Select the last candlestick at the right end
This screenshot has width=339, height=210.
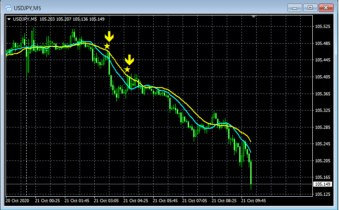(x=251, y=175)
